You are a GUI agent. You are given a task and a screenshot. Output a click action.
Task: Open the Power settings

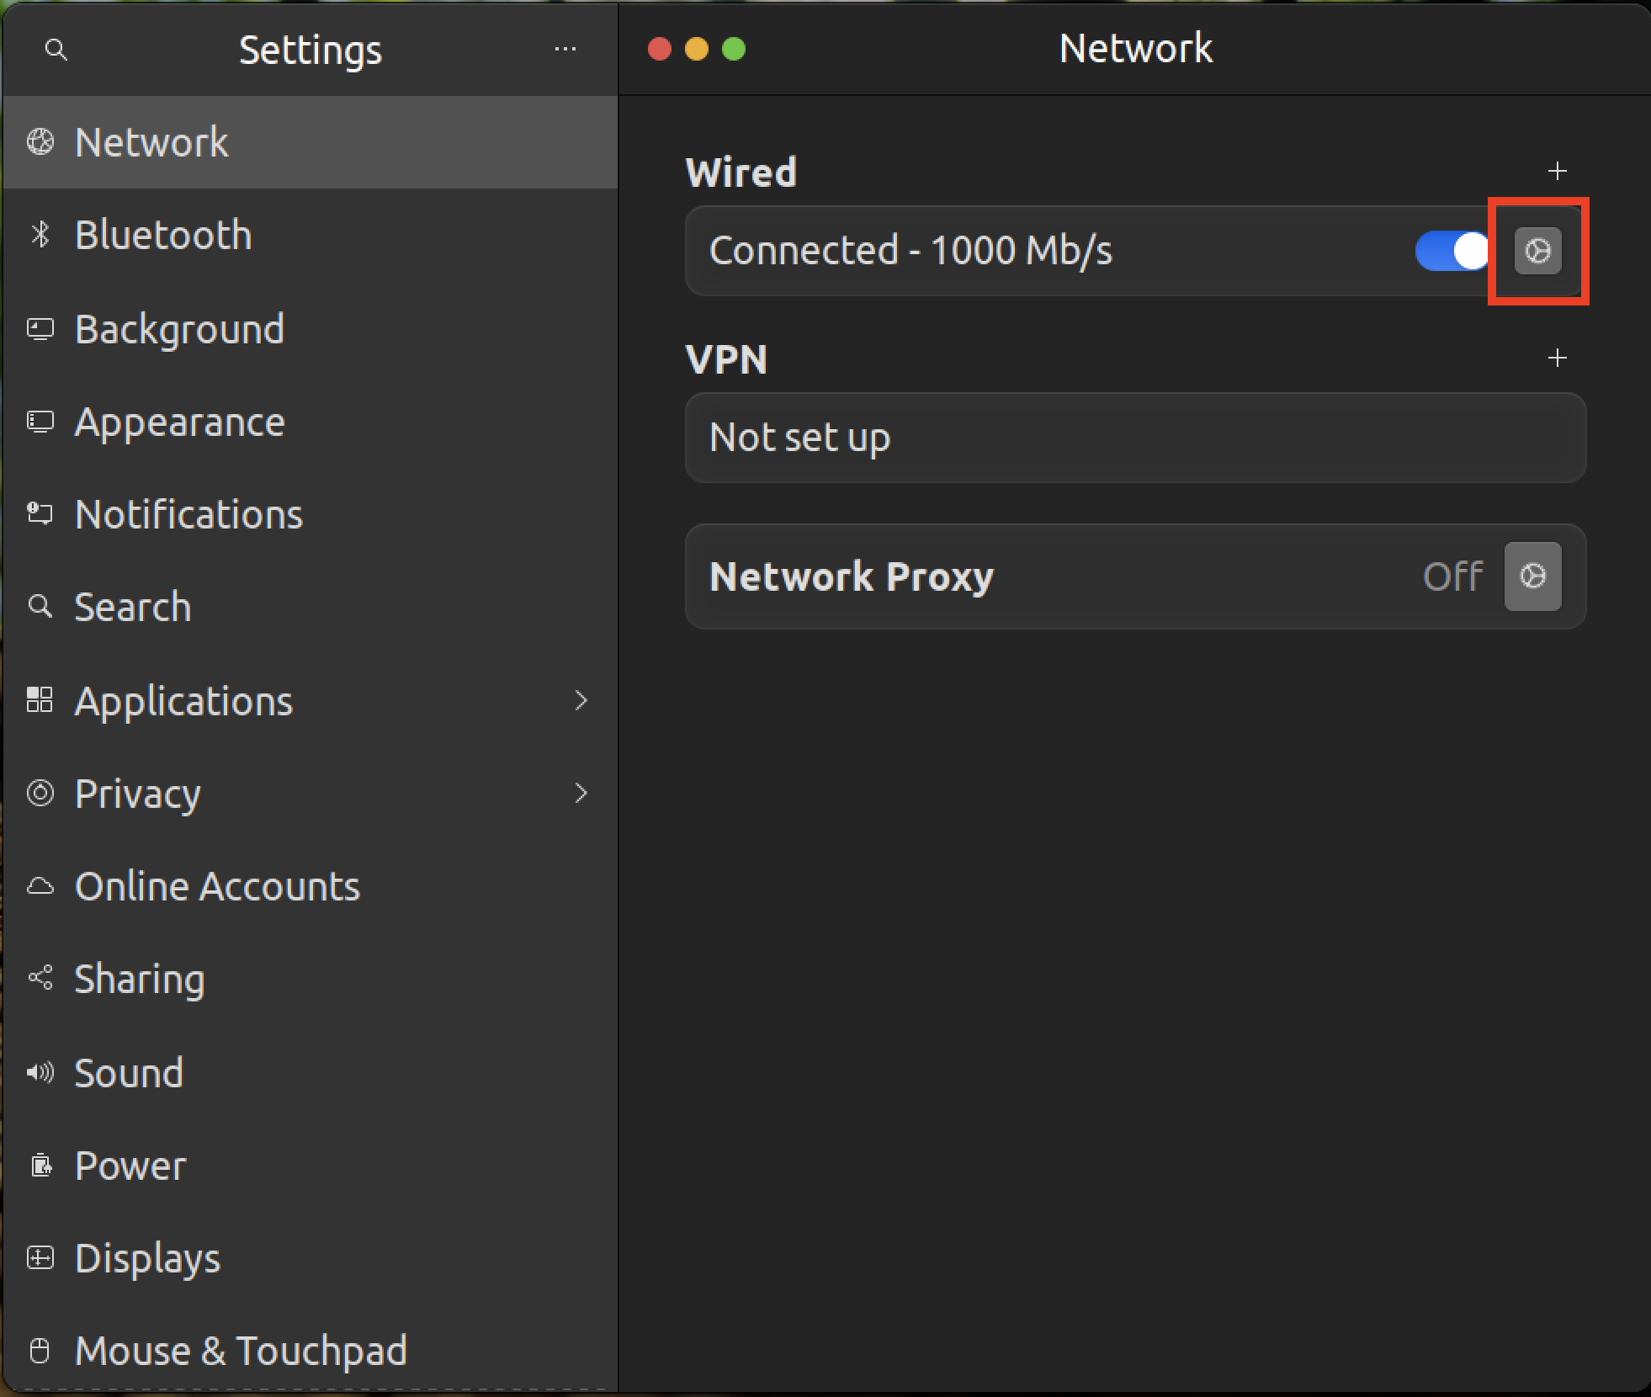(130, 1166)
